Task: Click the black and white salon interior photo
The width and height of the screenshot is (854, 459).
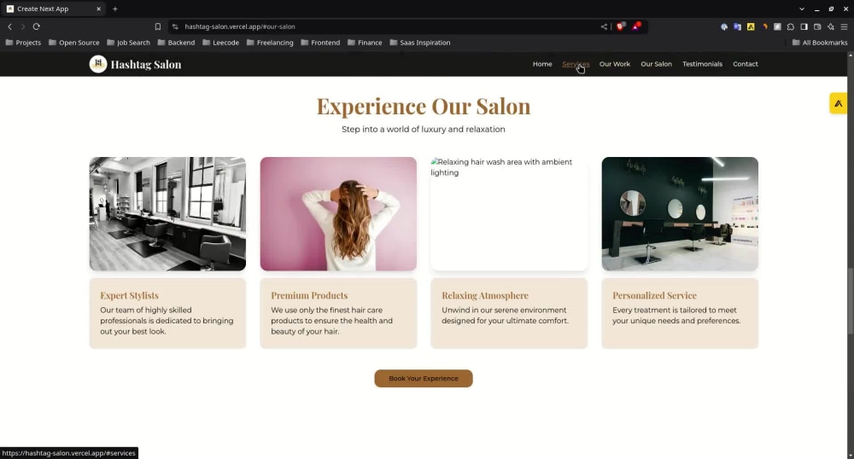Action: tap(167, 214)
